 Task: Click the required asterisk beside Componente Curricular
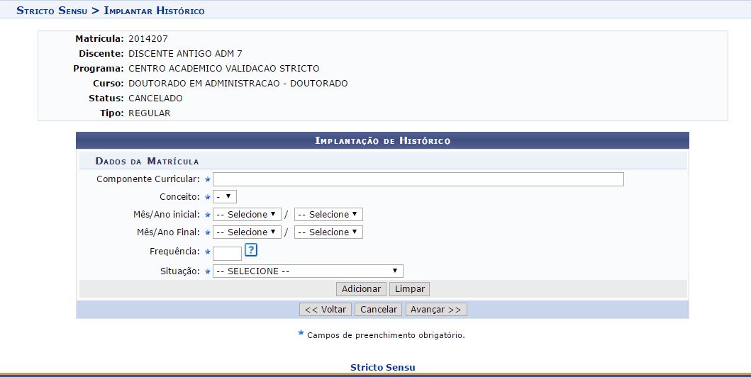pyautogui.click(x=208, y=179)
